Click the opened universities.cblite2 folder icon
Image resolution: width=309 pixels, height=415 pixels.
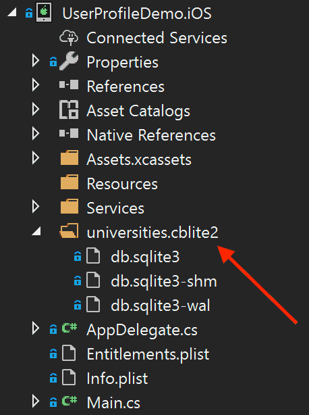[69, 231]
